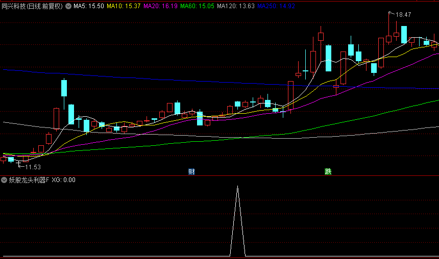This screenshot has height=259, width=439.
Task: Select the blue MA250 value label
Action: [276, 7]
